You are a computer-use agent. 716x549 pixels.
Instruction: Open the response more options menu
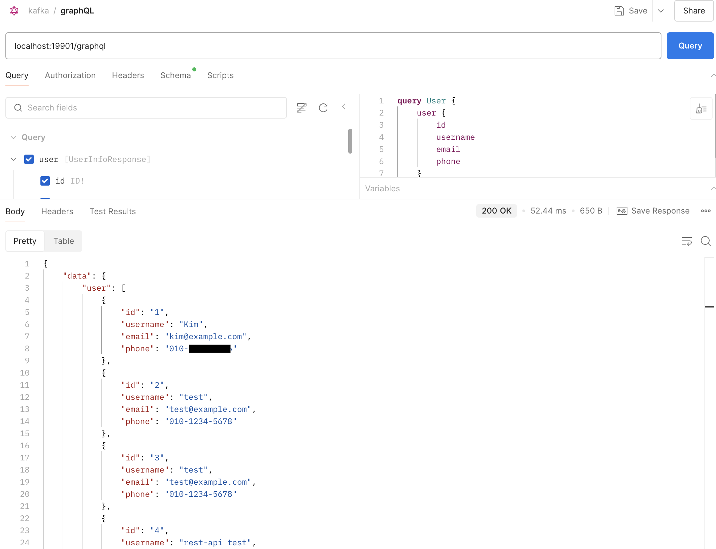tap(706, 211)
